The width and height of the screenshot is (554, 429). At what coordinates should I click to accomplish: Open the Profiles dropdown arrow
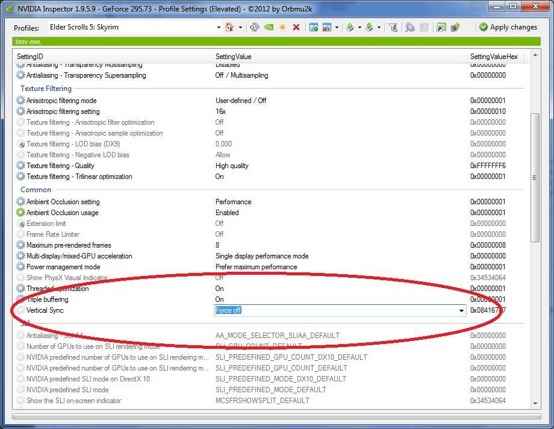[x=219, y=27]
